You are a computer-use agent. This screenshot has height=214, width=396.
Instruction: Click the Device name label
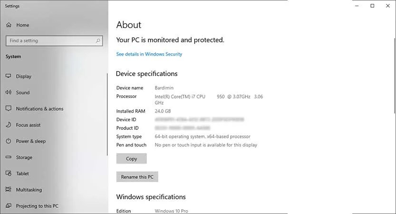point(130,88)
